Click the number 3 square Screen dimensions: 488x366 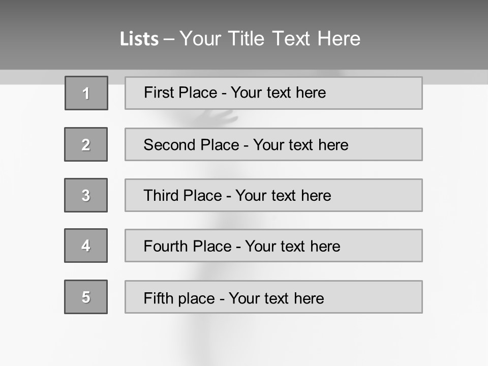click(86, 195)
